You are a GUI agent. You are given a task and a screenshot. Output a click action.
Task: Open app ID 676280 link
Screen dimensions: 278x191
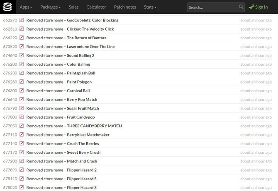coord(10,82)
